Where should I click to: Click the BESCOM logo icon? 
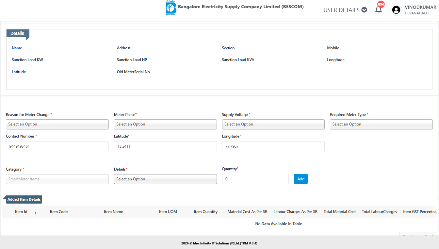pos(171,8)
